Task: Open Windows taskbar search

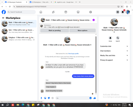Action: 7,105
